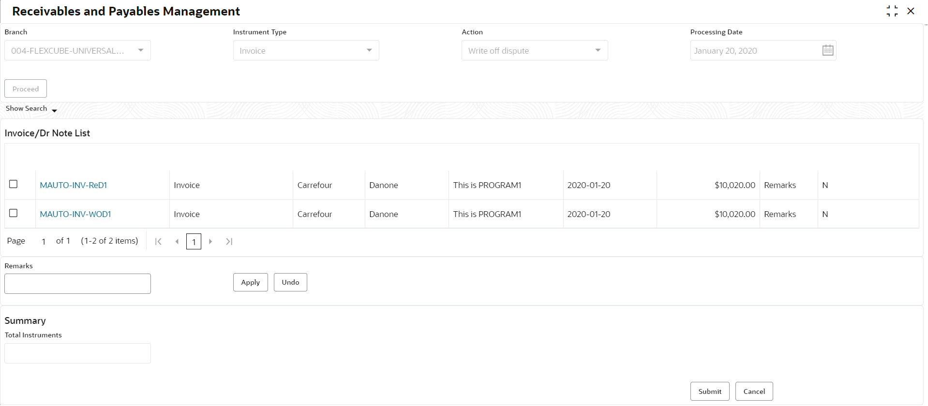Click Danone in the MAUTO-INV-ReD1 row
Viewport: 928px width, 406px height.
click(x=384, y=185)
